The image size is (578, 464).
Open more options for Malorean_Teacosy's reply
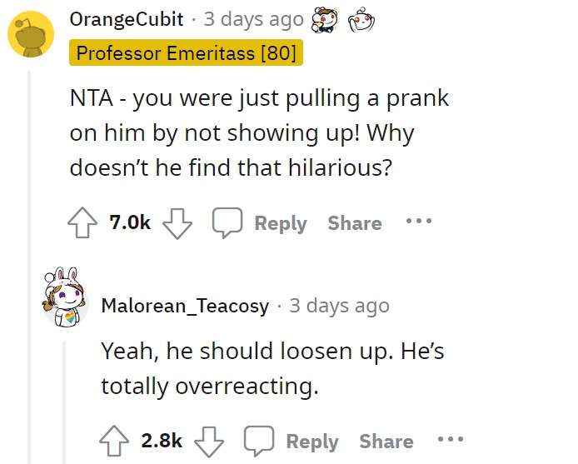pos(451,439)
